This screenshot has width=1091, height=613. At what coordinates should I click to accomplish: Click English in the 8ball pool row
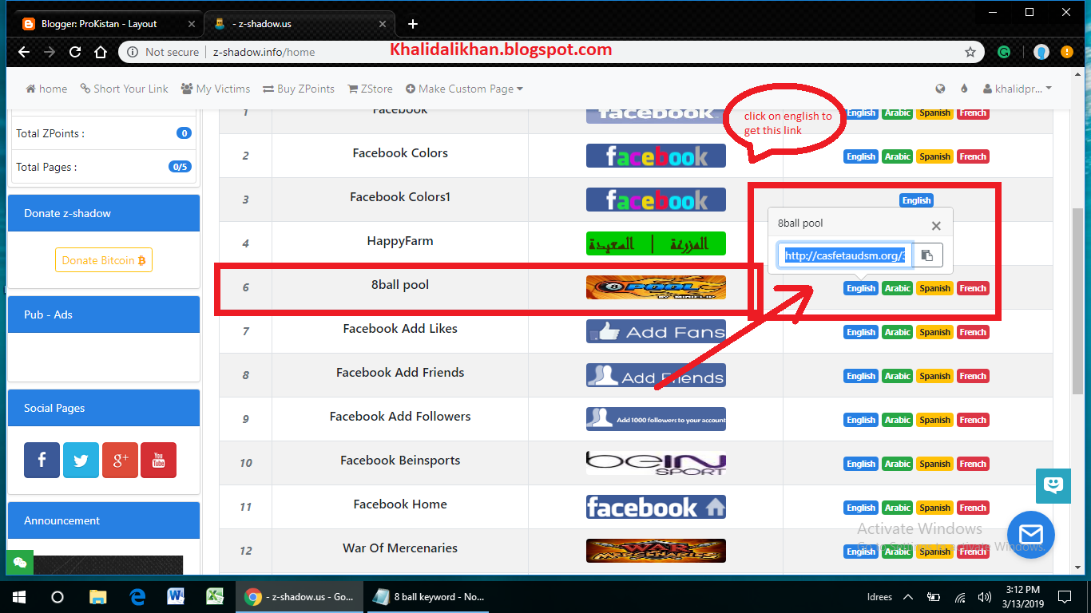point(861,288)
